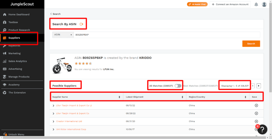Toggle All Matches / Best Matches switch
This screenshot has width=272, height=139.
pos(178,86)
